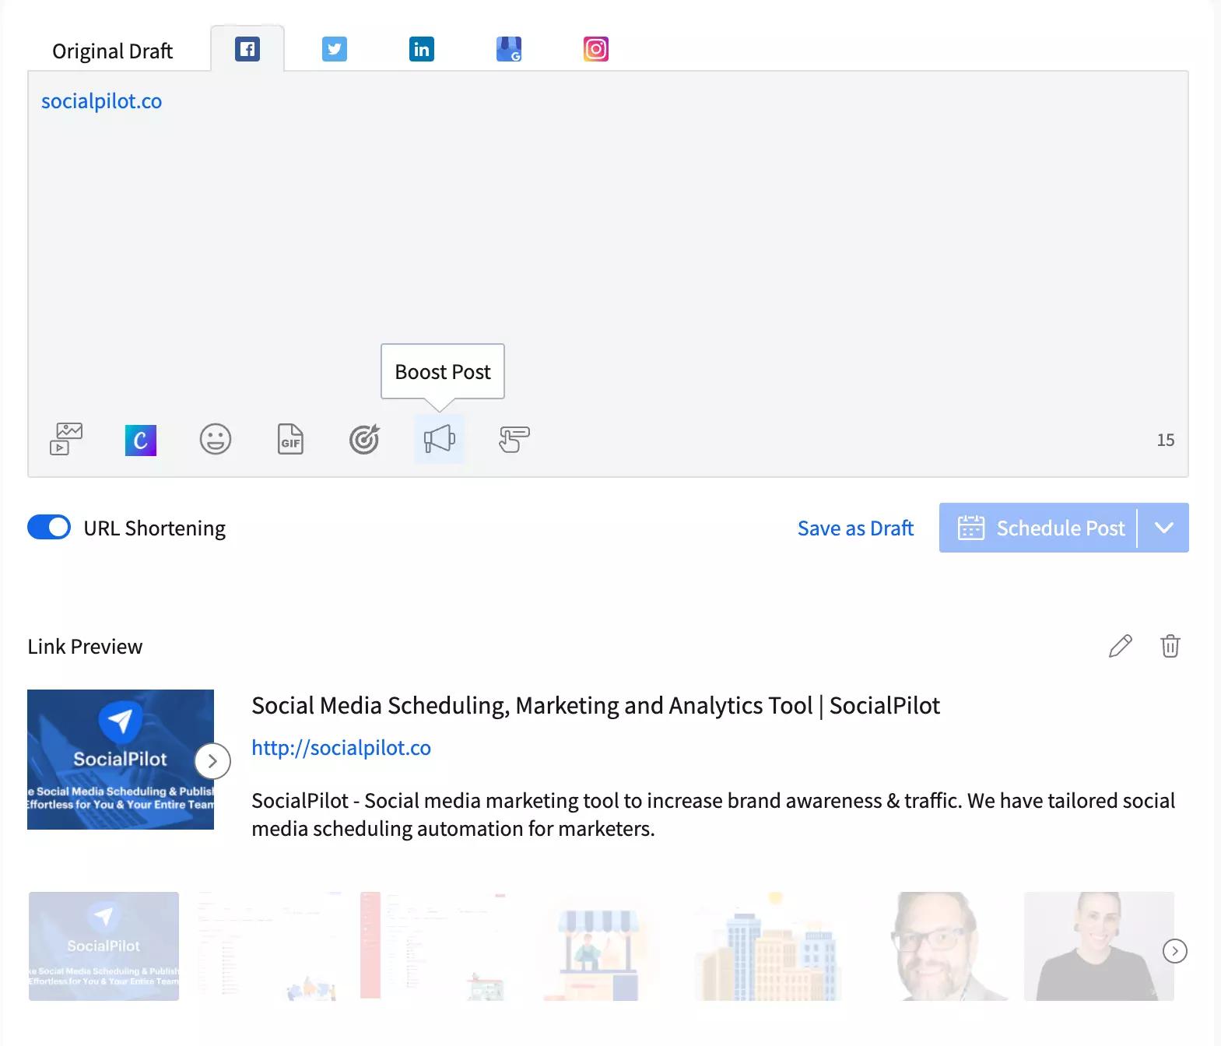Open the Canva design icon
Image resolution: width=1221 pixels, height=1046 pixels.
pyautogui.click(x=141, y=440)
